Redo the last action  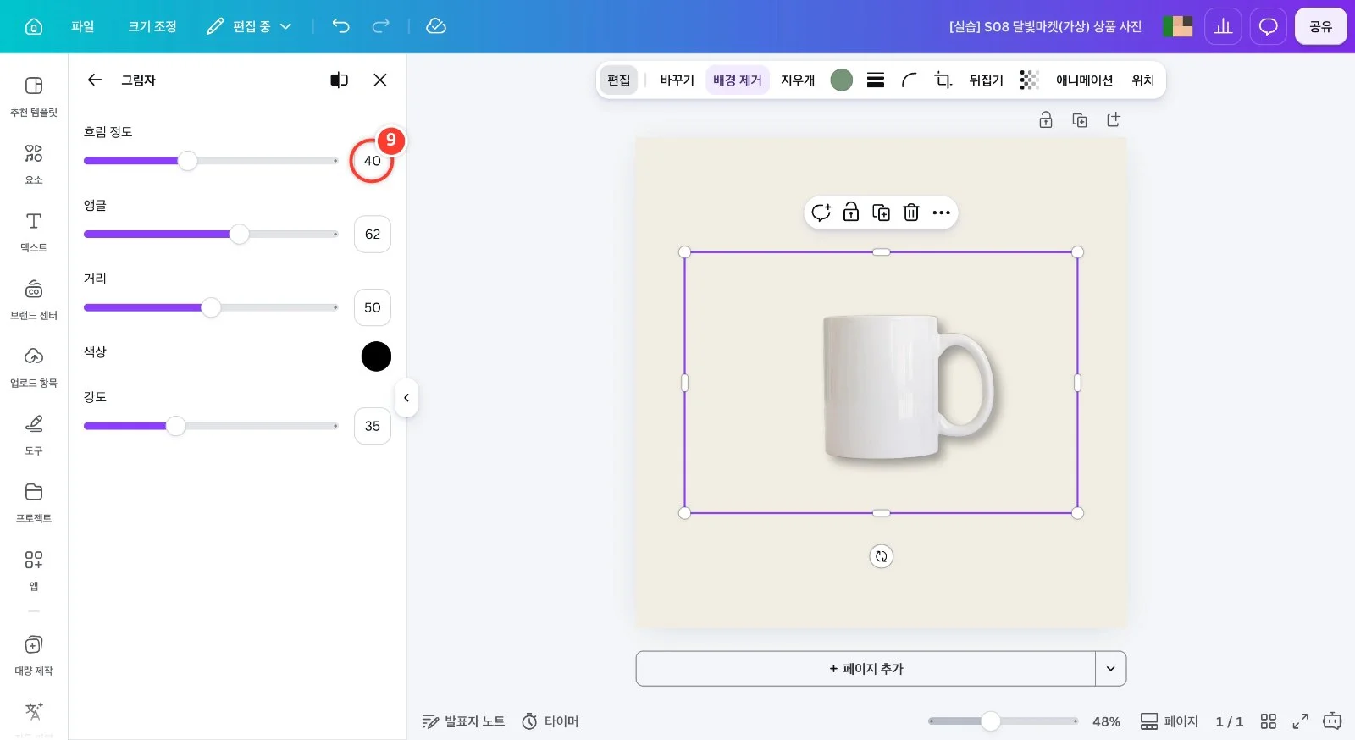[381, 26]
